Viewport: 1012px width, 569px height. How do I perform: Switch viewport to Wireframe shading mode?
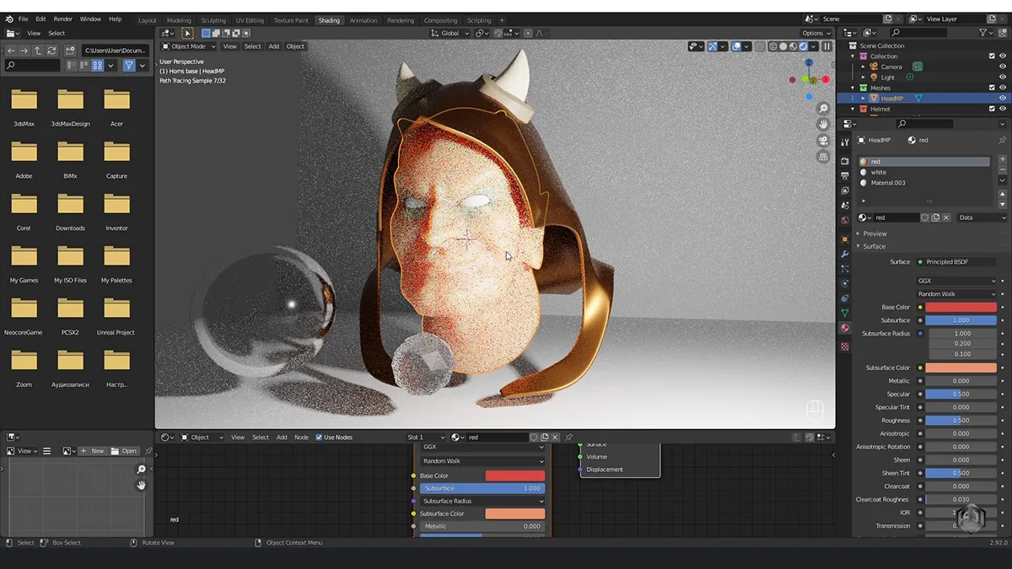tap(774, 46)
